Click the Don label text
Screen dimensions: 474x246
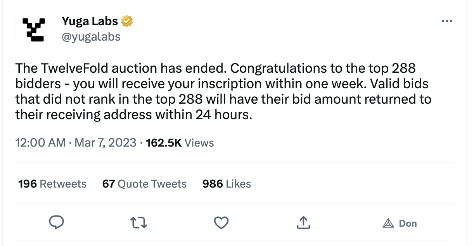click(x=408, y=223)
